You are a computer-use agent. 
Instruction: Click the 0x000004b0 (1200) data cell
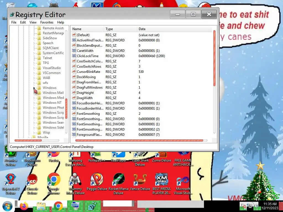152,56
